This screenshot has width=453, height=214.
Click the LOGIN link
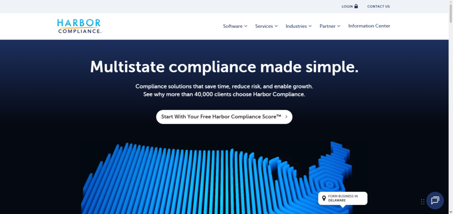[349, 6]
